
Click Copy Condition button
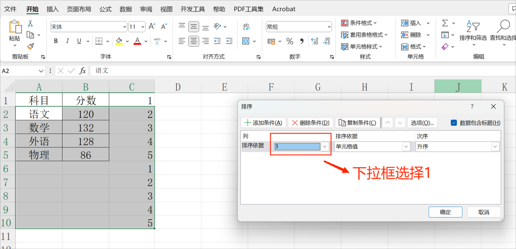[357, 122]
